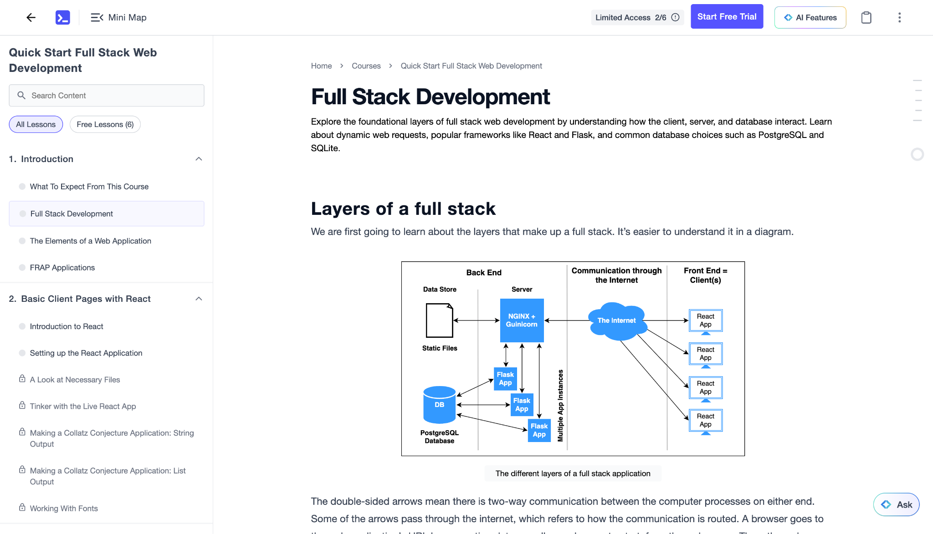Click the lock icon on Working With Fonts
The height and width of the screenshot is (534, 933).
click(x=22, y=507)
